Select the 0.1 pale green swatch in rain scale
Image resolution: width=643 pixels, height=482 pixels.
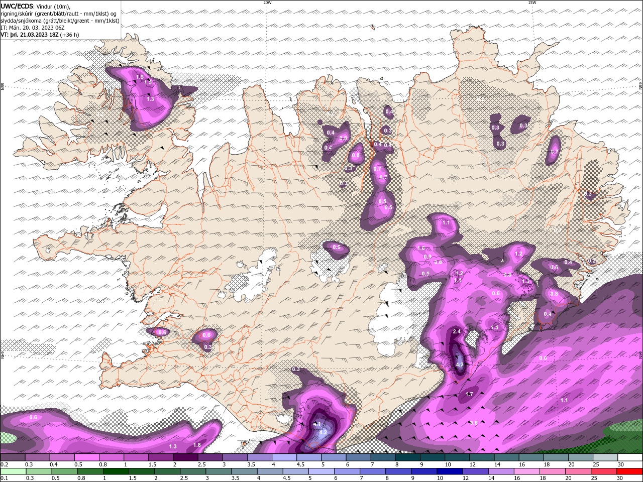pos(13,471)
